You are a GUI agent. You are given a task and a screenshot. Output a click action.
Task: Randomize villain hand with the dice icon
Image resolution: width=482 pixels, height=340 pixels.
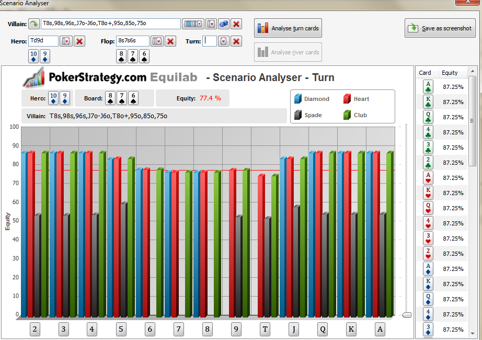pyautogui.click(x=224, y=24)
